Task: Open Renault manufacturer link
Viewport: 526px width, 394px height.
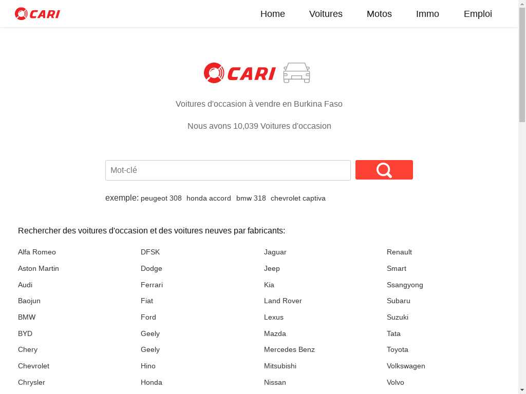Action: tap(399, 252)
